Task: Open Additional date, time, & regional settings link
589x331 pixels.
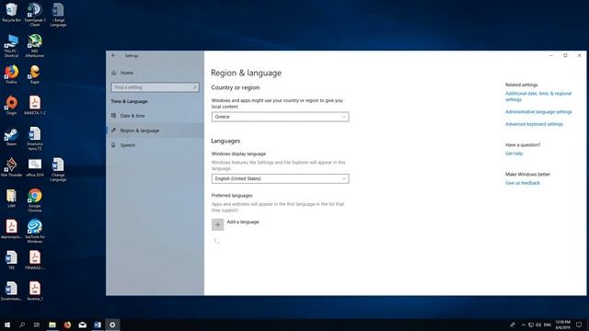Action: [x=537, y=97]
